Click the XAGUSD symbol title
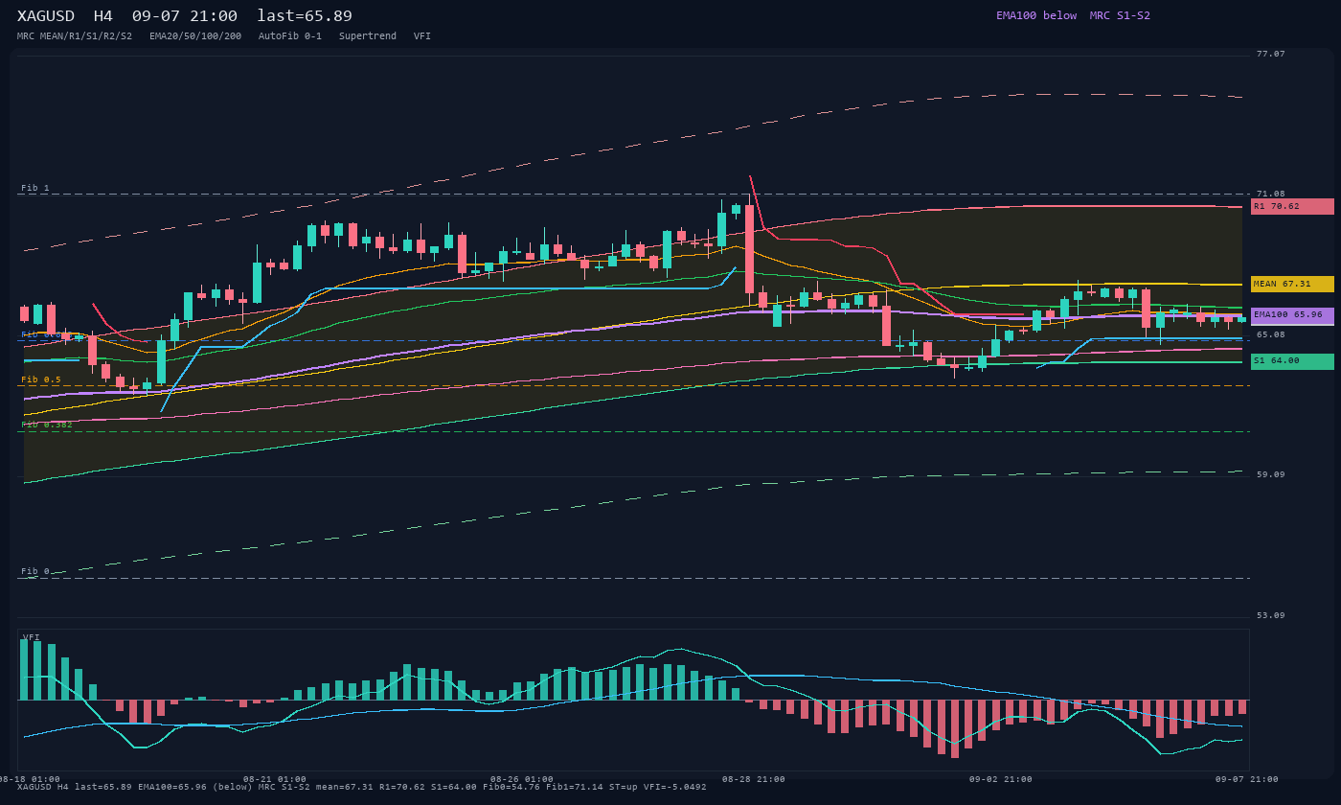The image size is (1341, 805). tap(48, 16)
